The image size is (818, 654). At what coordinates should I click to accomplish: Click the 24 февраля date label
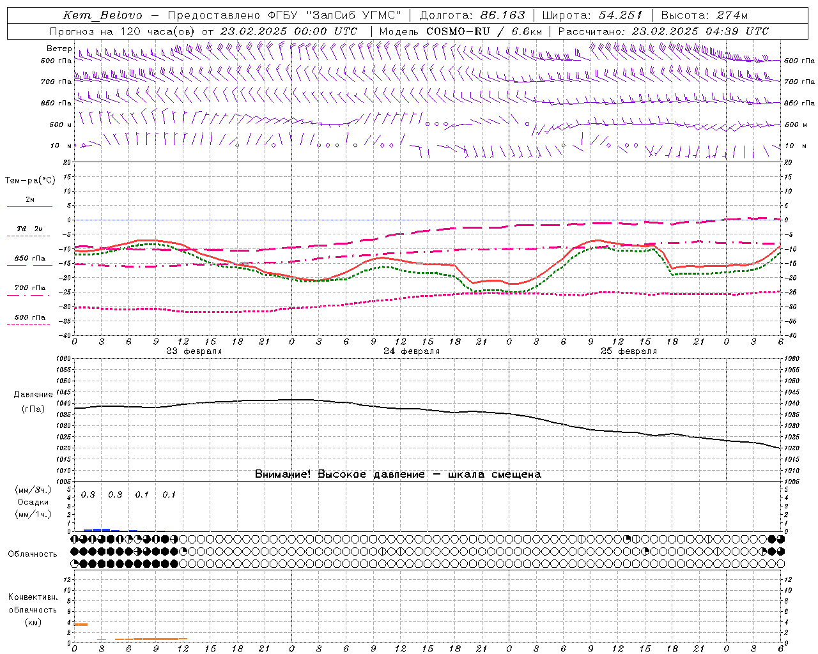(412, 351)
